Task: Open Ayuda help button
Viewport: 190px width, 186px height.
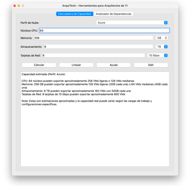Action: click(113, 65)
